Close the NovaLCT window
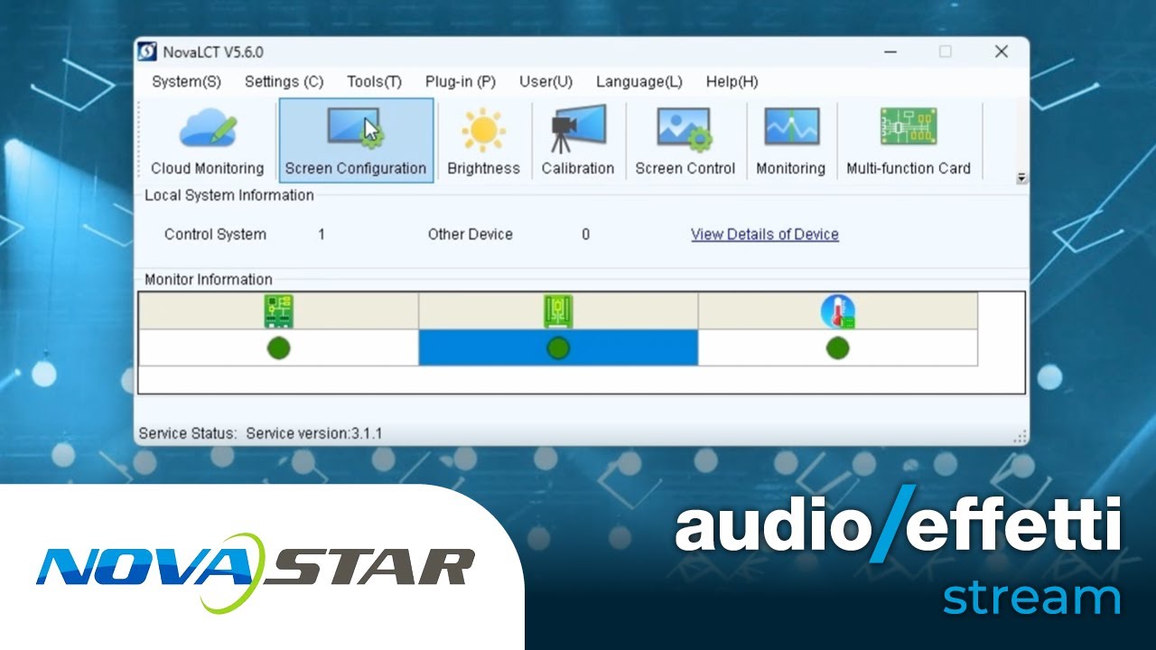The height and width of the screenshot is (650, 1156). click(1001, 51)
